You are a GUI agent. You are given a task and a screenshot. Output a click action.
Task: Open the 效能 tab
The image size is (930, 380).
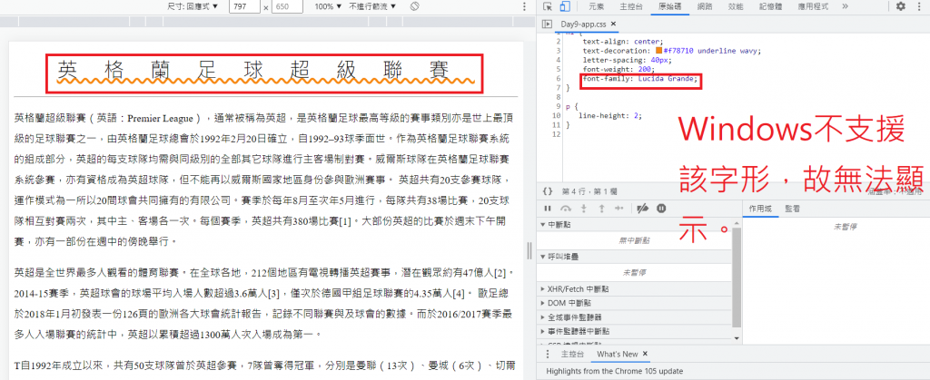coord(736,6)
